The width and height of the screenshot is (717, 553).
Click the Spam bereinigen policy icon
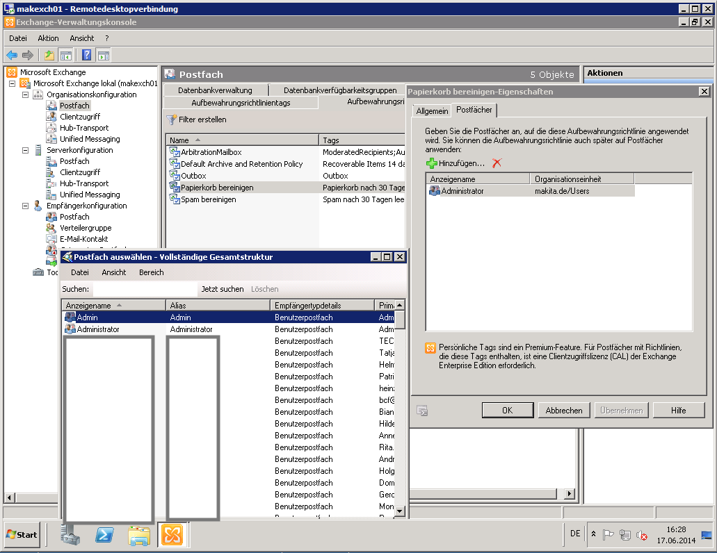tap(175, 199)
